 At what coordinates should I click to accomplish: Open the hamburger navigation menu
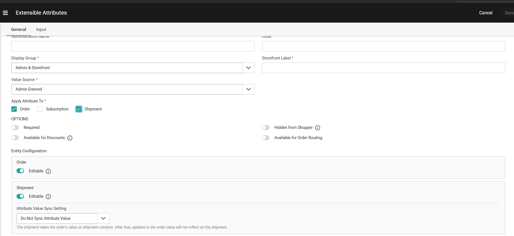click(5, 13)
